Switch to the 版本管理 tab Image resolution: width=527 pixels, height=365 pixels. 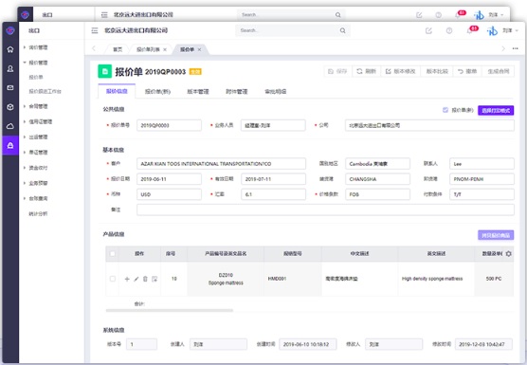tap(198, 91)
